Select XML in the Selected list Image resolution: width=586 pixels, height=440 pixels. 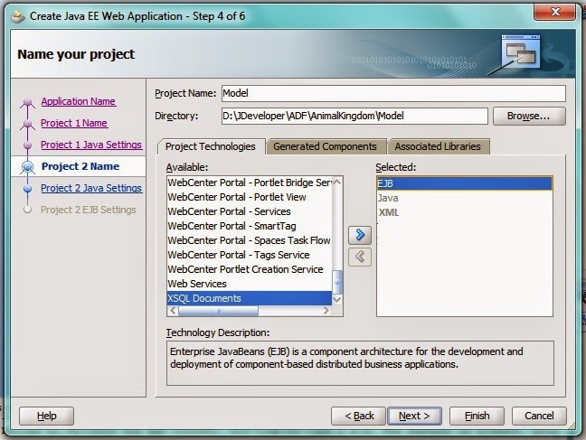pos(465,213)
